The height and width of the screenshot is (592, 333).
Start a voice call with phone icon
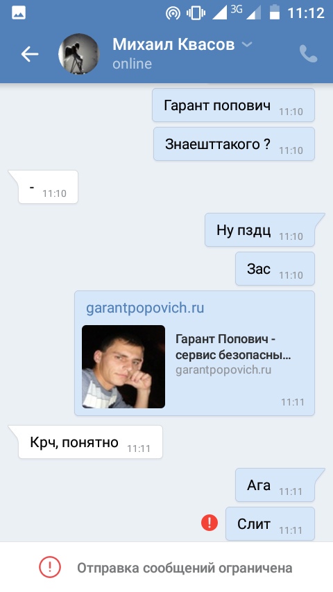[x=309, y=53]
